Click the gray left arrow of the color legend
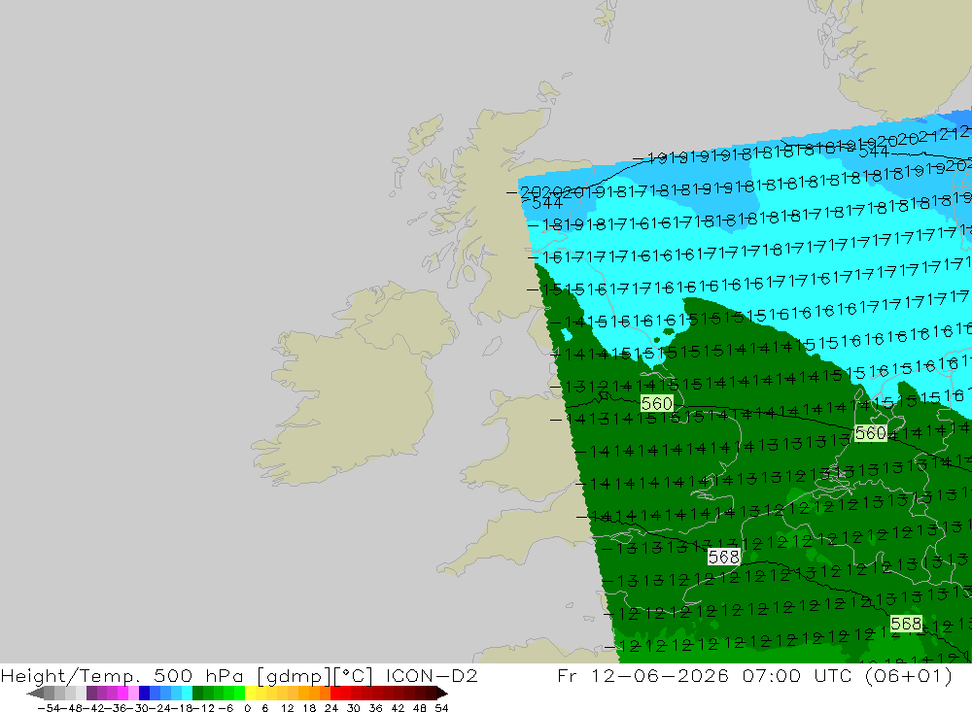The width and height of the screenshot is (972, 712). [x=35, y=693]
